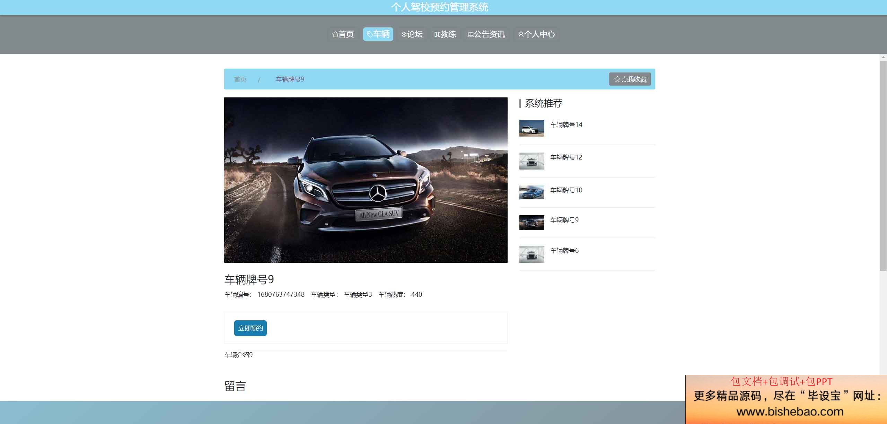
Task: Click the tag icon beside 车辆
Action: point(370,34)
